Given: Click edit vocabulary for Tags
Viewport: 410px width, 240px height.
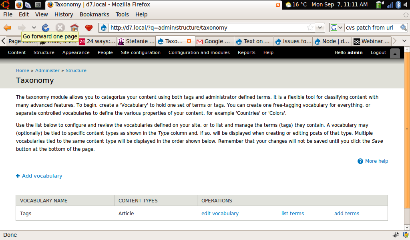Looking at the screenshot, I should [x=220, y=213].
